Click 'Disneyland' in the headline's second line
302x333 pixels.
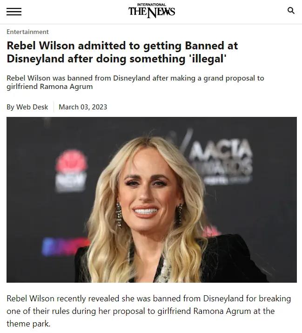tap(35, 59)
